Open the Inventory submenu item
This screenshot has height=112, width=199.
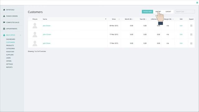[x=10, y=52]
